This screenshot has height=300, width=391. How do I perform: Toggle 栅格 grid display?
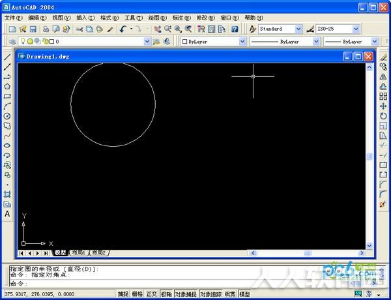click(x=137, y=294)
